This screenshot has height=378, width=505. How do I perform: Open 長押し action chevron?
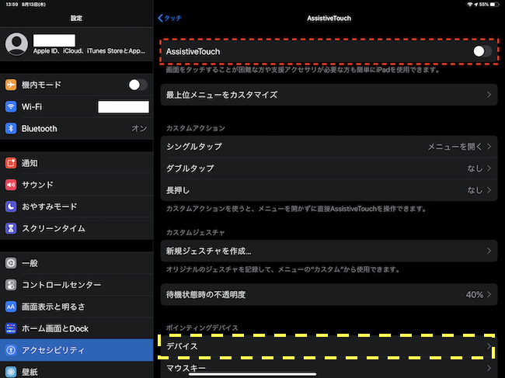[x=489, y=190]
